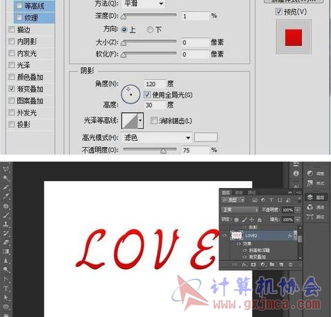Click the highlight color swatch
The image size is (331, 317).
pos(206,137)
